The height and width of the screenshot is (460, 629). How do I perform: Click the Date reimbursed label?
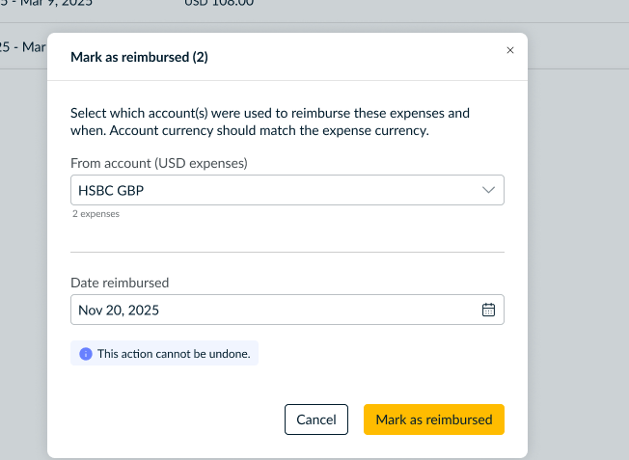point(120,283)
